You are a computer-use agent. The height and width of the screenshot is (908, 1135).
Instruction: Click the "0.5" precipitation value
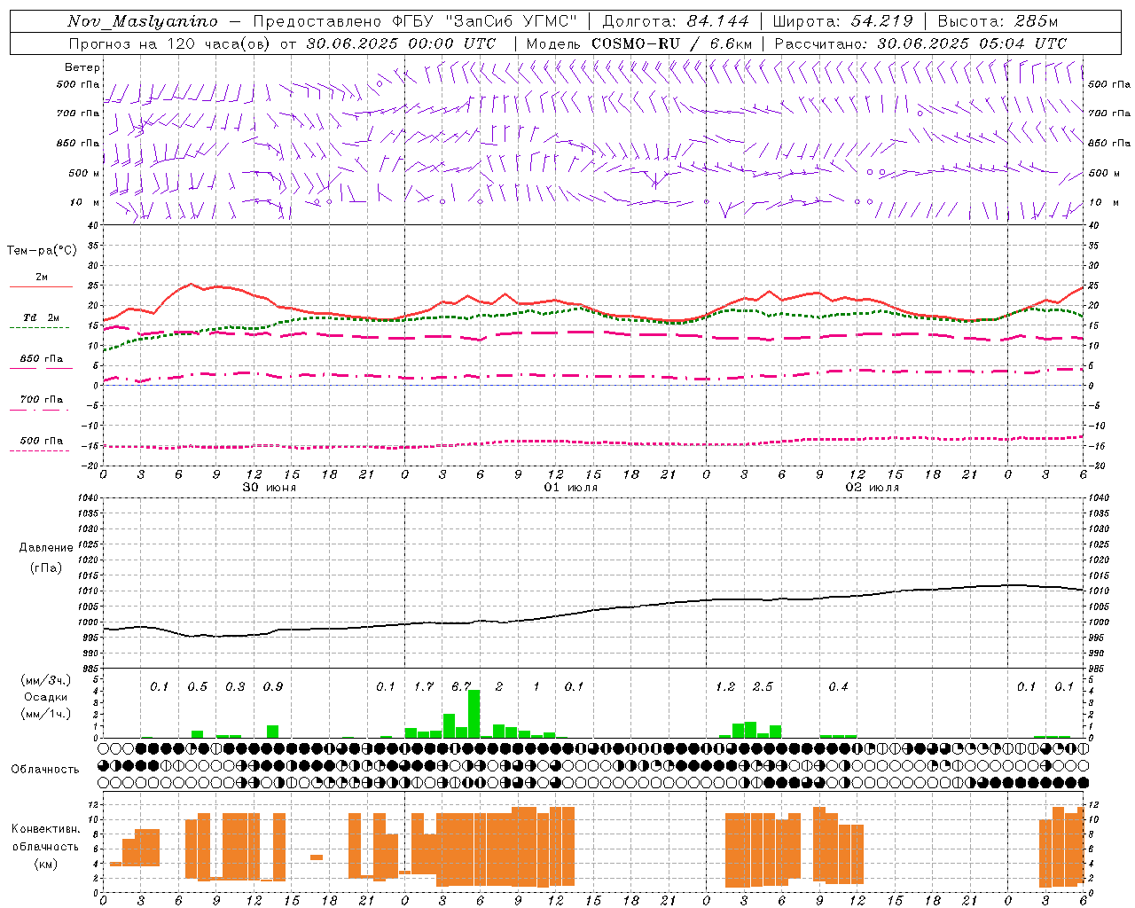point(197,687)
